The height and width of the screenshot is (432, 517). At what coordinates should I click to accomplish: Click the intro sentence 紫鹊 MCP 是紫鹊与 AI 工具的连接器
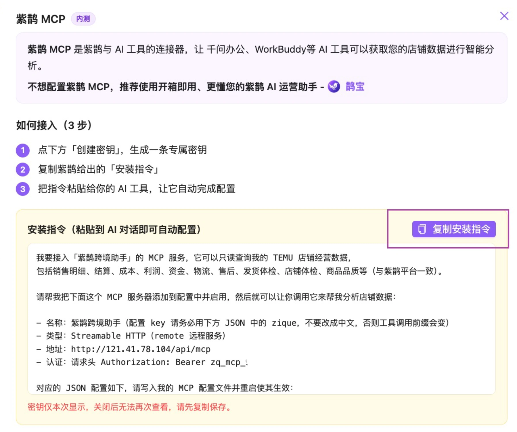click(261, 57)
